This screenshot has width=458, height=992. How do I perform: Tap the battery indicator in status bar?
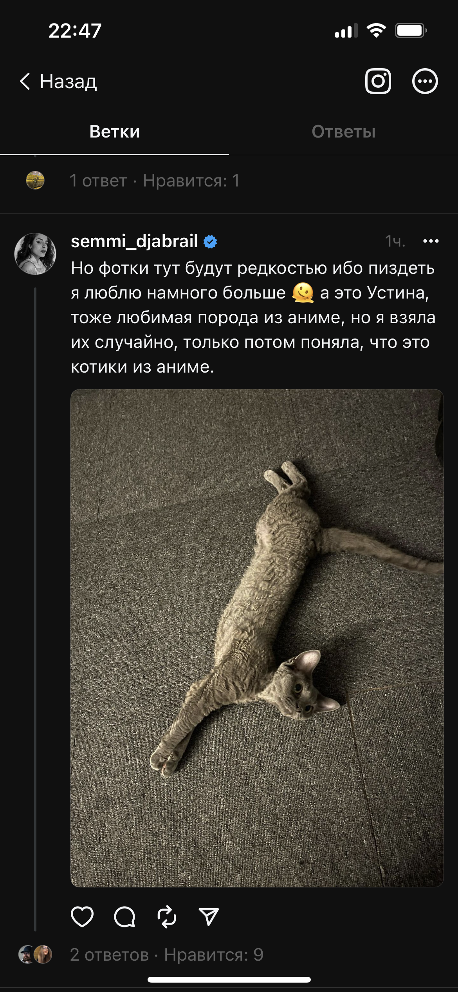point(411,31)
